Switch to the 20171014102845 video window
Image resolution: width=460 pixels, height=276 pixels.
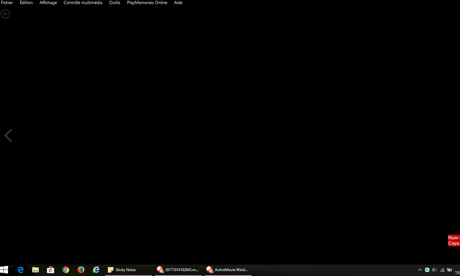pyautogui.click(x=178, y=269)
